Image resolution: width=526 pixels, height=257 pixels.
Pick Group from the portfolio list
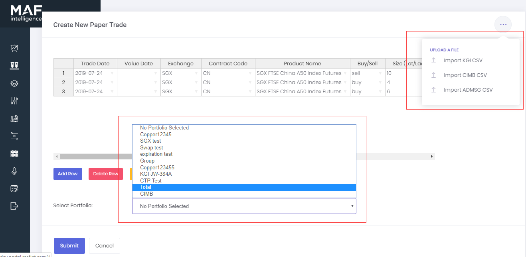coord(244,161)
